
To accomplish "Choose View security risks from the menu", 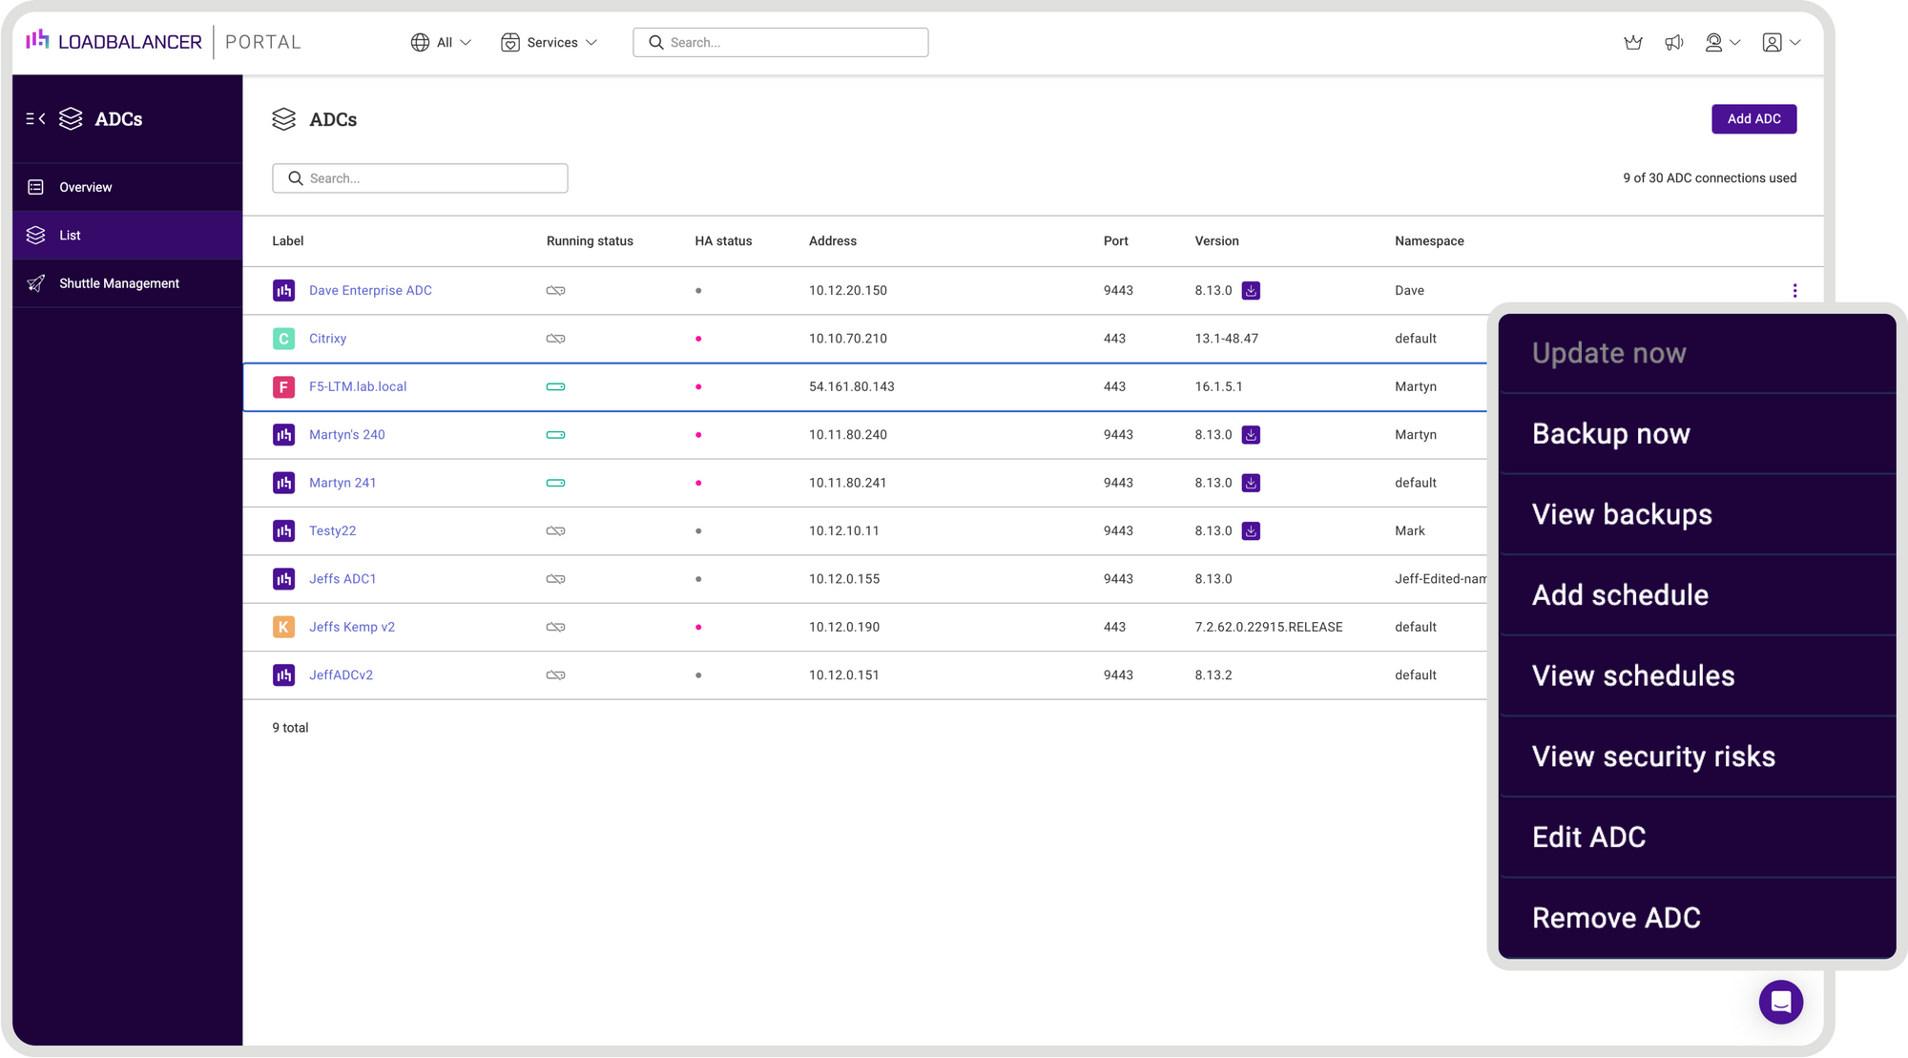I will coord(1696,757).
